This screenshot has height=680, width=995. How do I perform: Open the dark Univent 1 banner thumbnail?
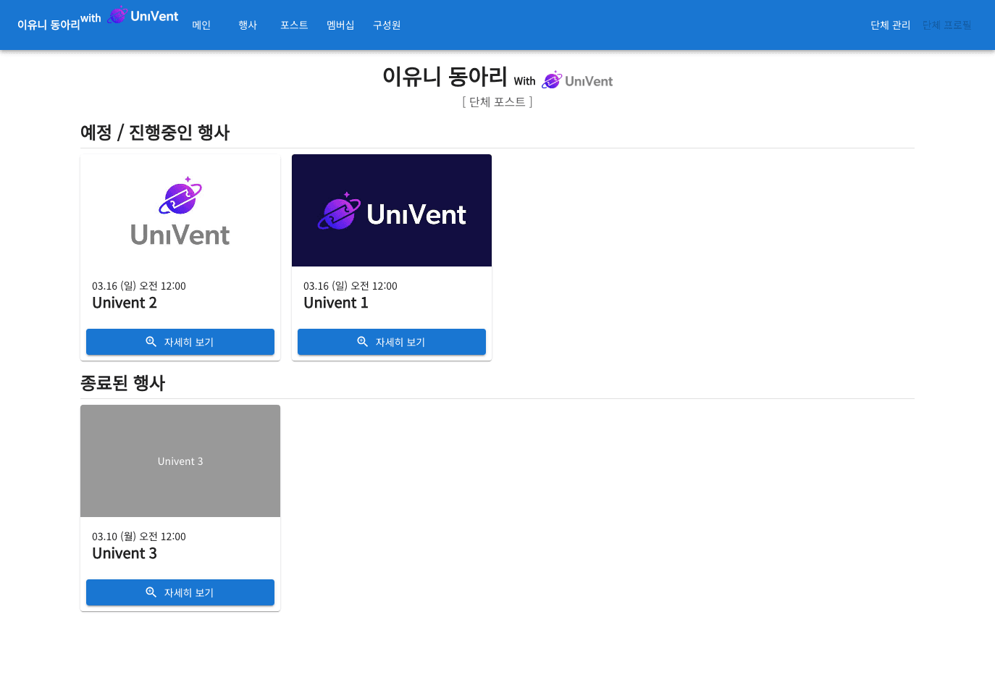point(392,211)
